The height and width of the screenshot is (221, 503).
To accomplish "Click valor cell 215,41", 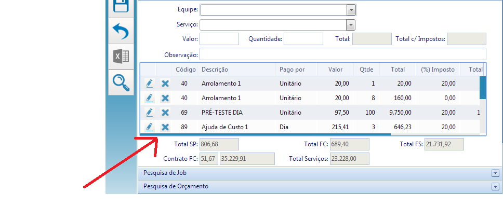I will pos(340,127).
